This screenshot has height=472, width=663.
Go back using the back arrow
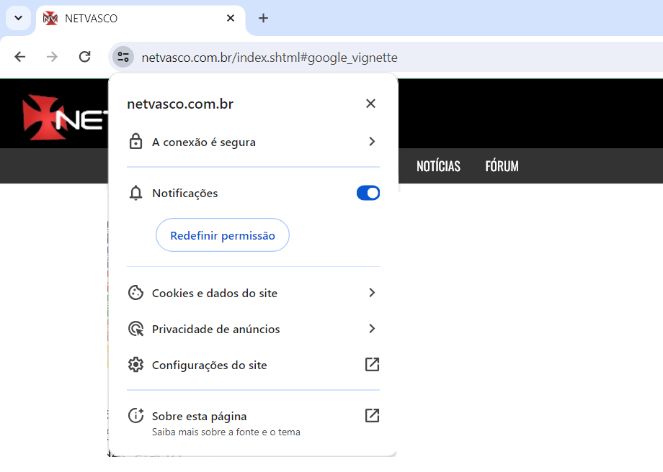(x=20, y=57)
